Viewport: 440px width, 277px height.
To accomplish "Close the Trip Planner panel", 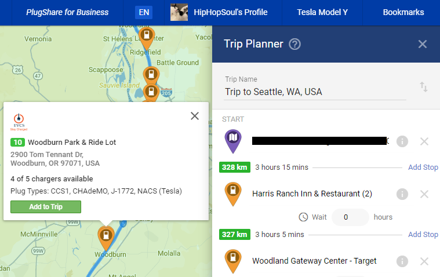I will (423, 44).
